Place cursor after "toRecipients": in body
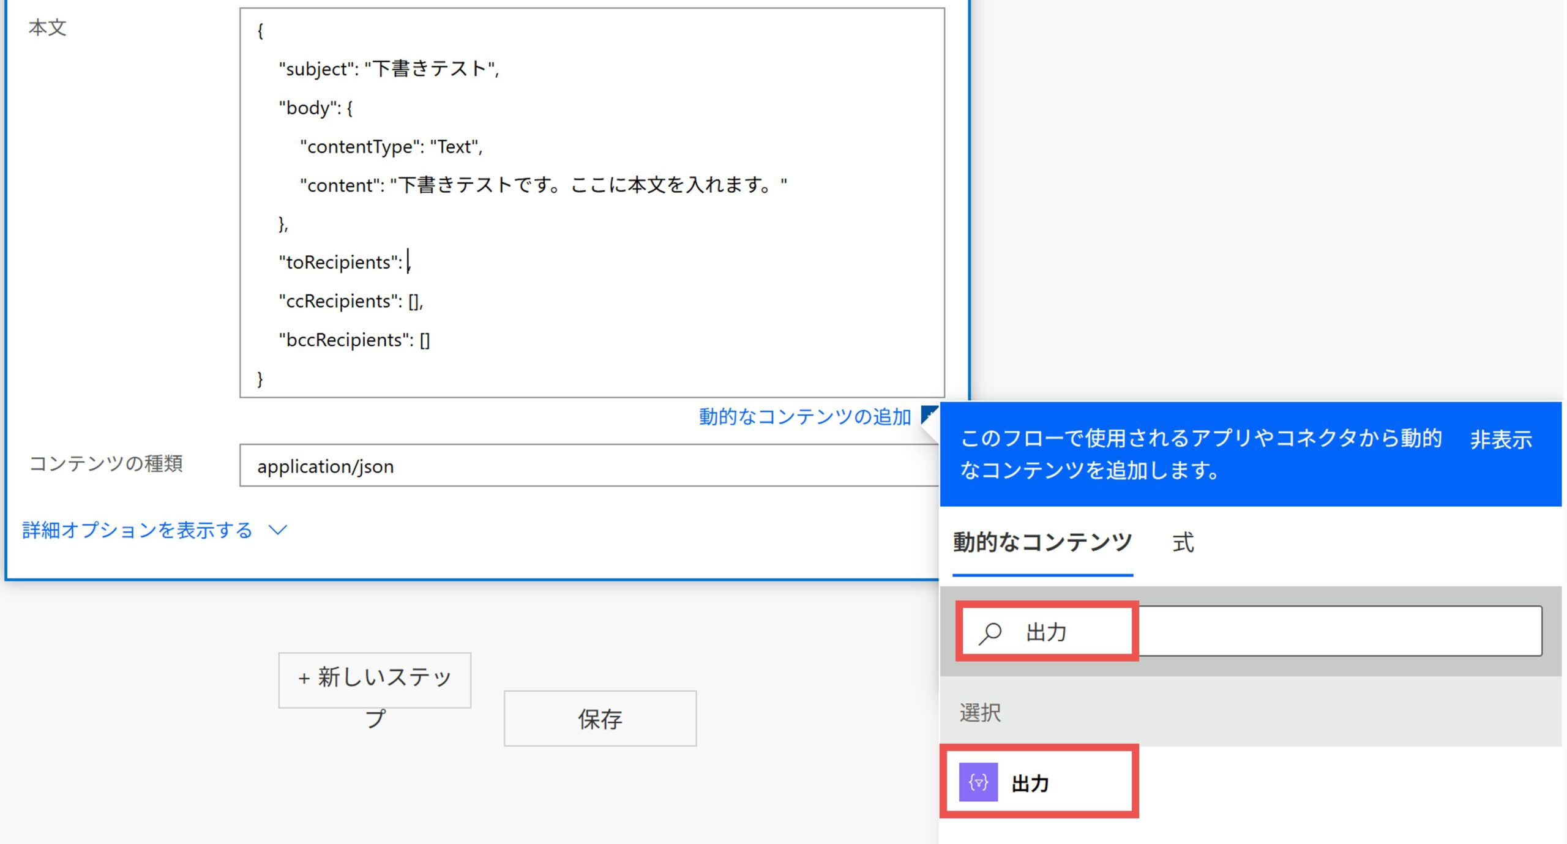The image size is (1567, 844). click(x=406, y=262)
